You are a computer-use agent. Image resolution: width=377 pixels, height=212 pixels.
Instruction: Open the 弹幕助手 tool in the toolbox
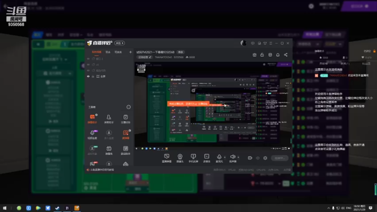(92, 119)
